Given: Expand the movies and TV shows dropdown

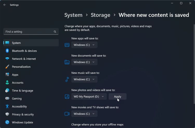Looking at the screenshot, I should coord(84,114).
